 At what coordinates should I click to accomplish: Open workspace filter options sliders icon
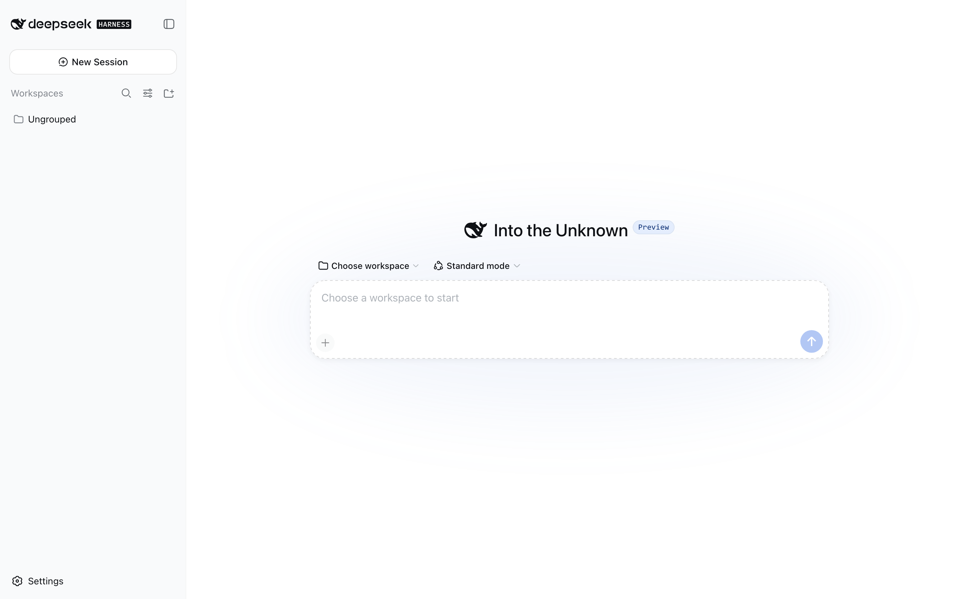pyautogui.click(x=148, y=93)
